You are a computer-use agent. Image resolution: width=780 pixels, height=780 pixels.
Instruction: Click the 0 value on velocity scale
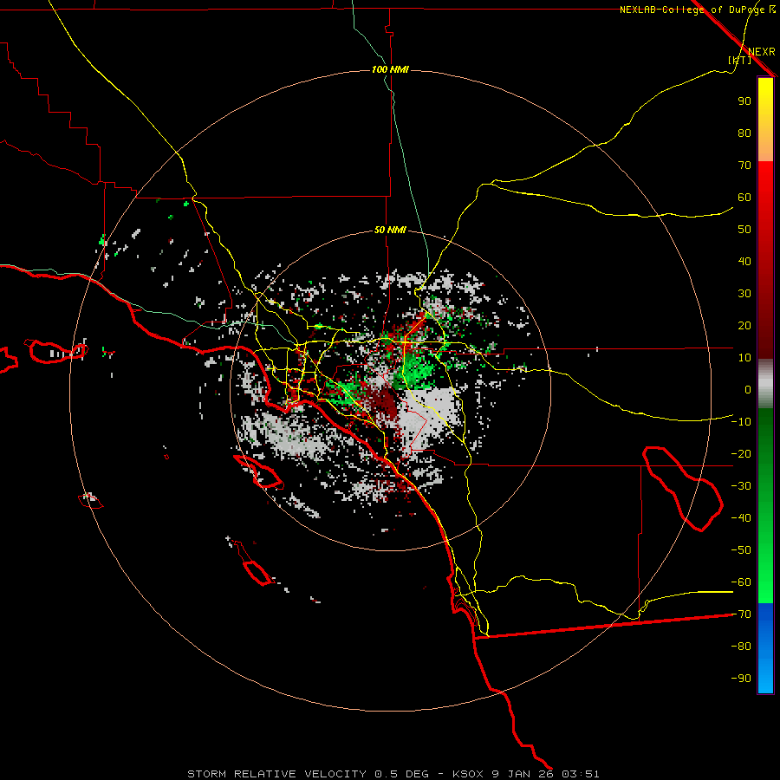point(748,389)
